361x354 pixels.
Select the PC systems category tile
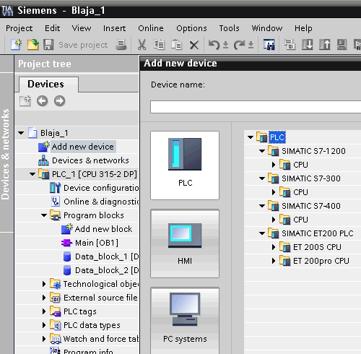point(185,321)
